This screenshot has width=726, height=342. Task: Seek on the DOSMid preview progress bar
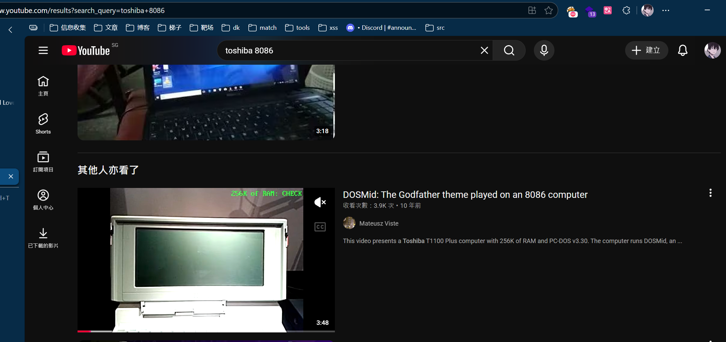(x=206, y=331)
